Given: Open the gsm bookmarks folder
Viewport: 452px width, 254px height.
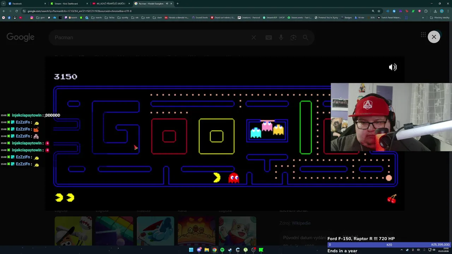Looking at the screenshot, I should tap(40, 17).
